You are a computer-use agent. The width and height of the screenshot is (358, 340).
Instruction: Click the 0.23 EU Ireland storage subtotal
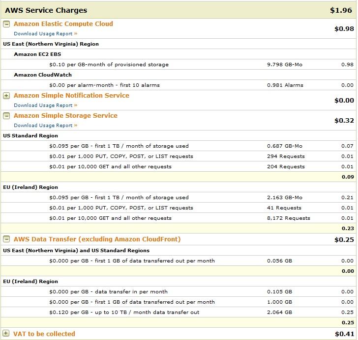coord(348,229)
